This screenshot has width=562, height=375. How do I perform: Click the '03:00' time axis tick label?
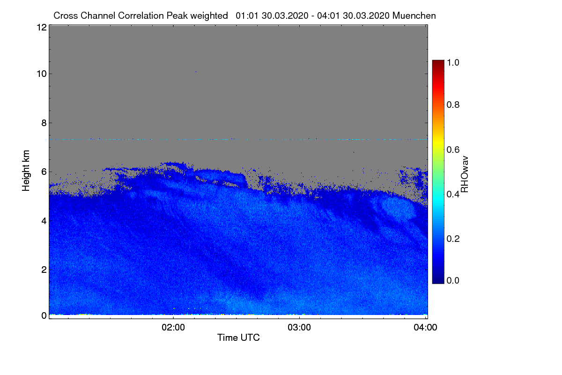[x=299, y=328]
